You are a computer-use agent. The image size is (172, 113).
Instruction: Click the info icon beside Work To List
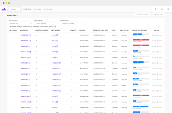pyautogui.click(x=17, y=15)
